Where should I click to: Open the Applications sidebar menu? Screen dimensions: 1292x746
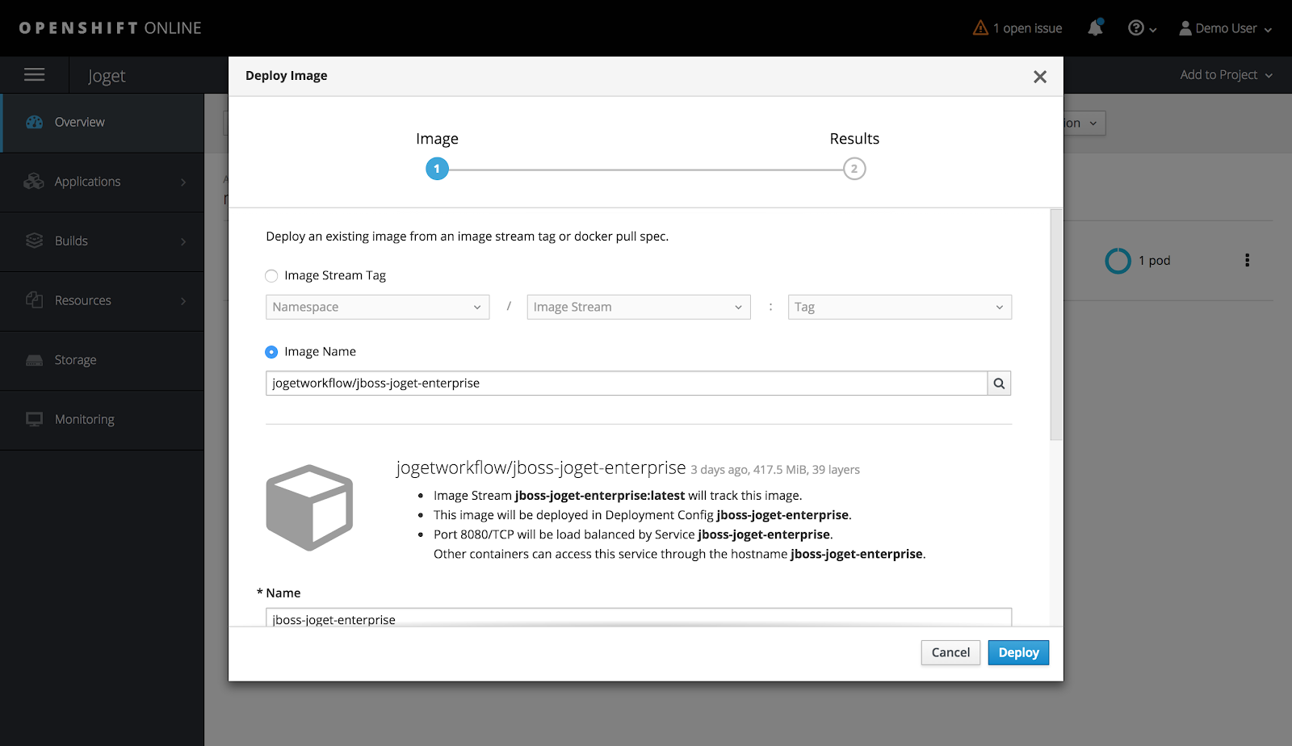click(103, 182)
